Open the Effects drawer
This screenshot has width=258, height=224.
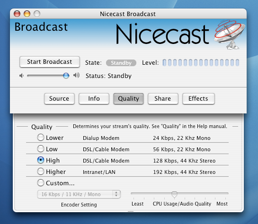point(198,99)
